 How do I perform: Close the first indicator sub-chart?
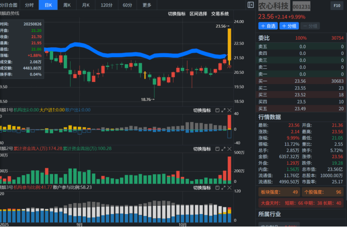point(230,110)
